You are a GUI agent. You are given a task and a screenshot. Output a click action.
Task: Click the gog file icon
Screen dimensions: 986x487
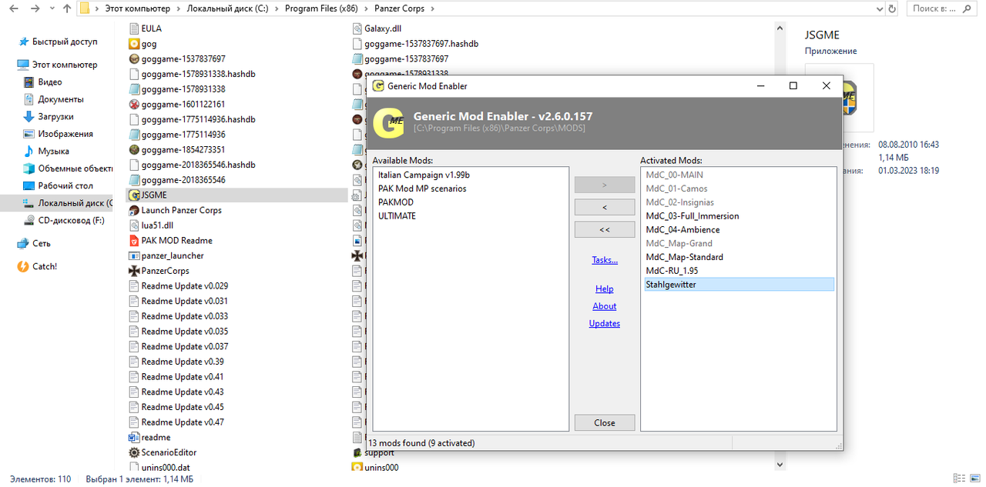click(x=134, y=44)
